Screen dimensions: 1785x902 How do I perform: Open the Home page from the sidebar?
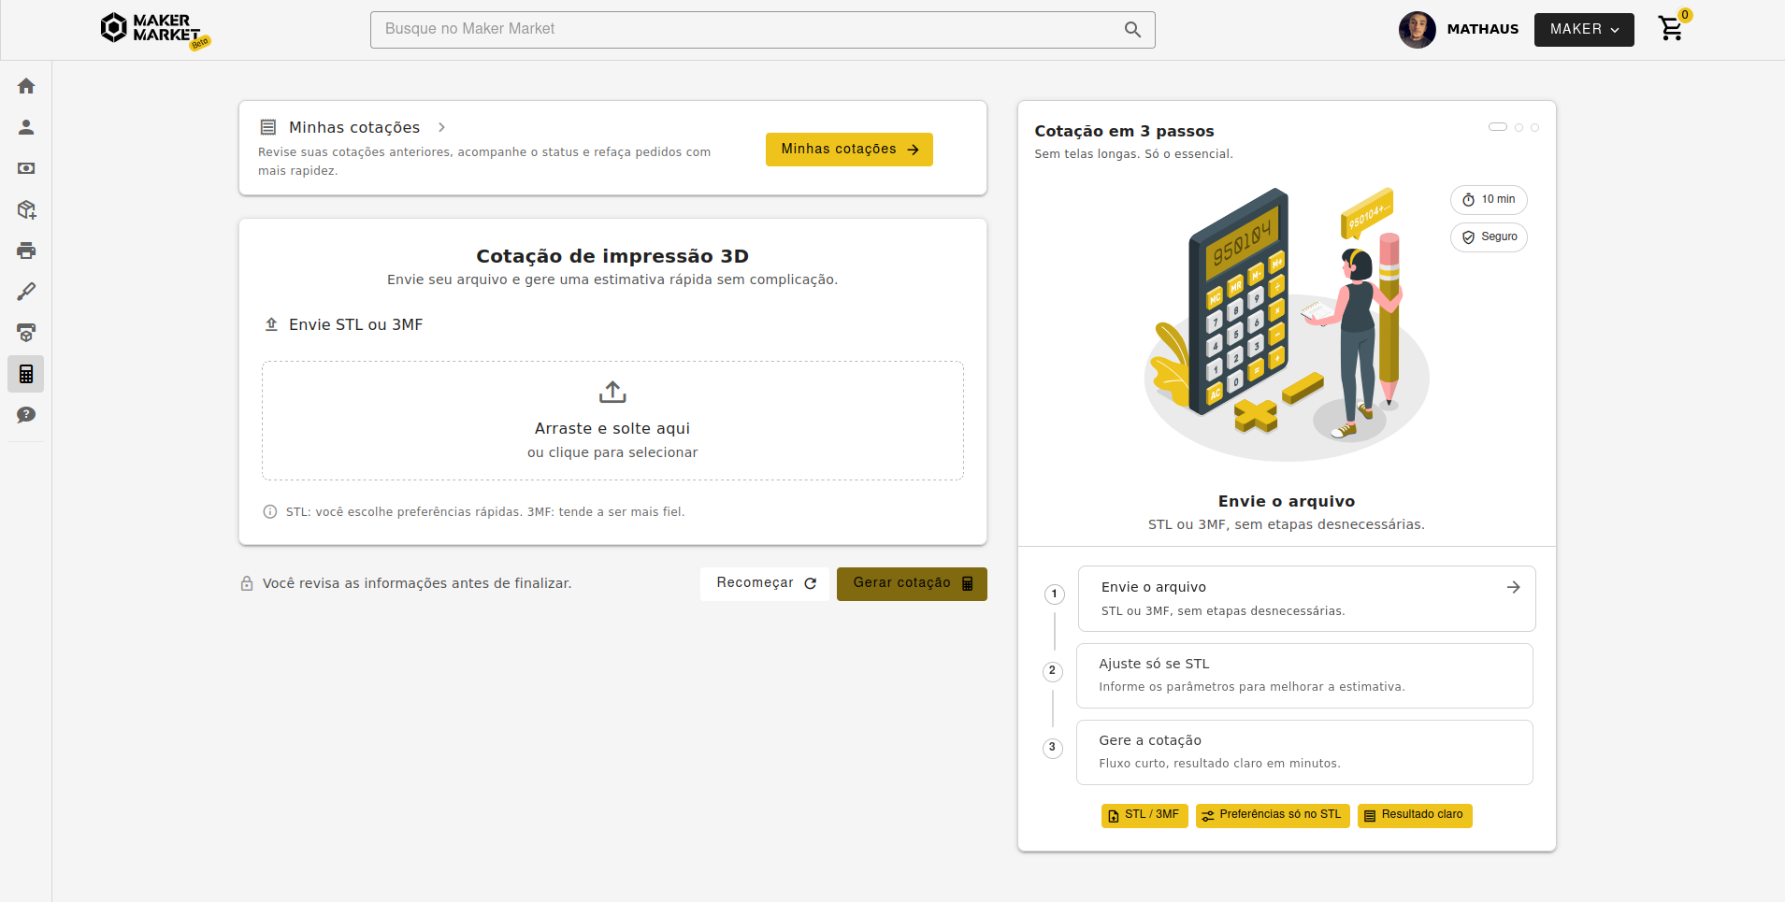point(26,85)
